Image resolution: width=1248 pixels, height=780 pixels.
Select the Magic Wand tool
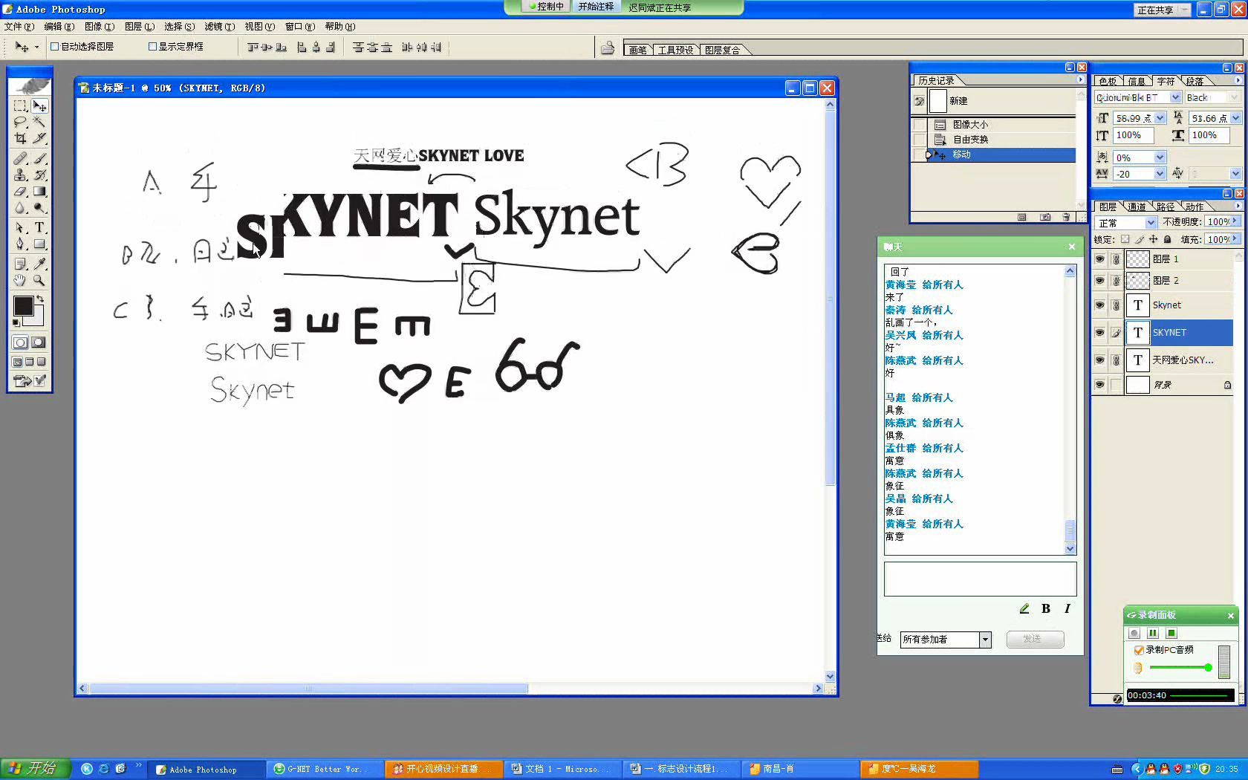[x=39, y=122]
